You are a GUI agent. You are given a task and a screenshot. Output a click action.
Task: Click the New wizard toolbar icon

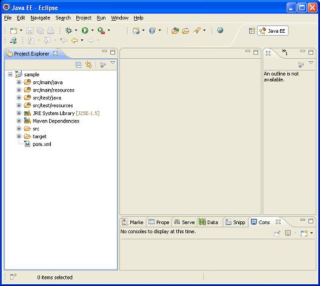pos(14,30)
